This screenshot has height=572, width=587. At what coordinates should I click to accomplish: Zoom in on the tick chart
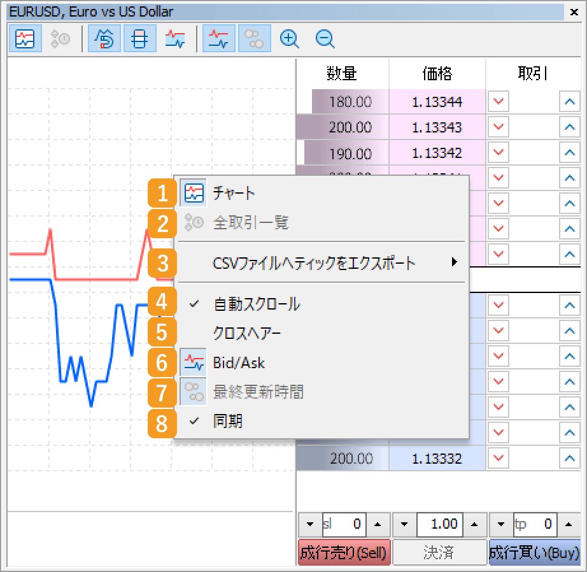(x=290, y=38)
